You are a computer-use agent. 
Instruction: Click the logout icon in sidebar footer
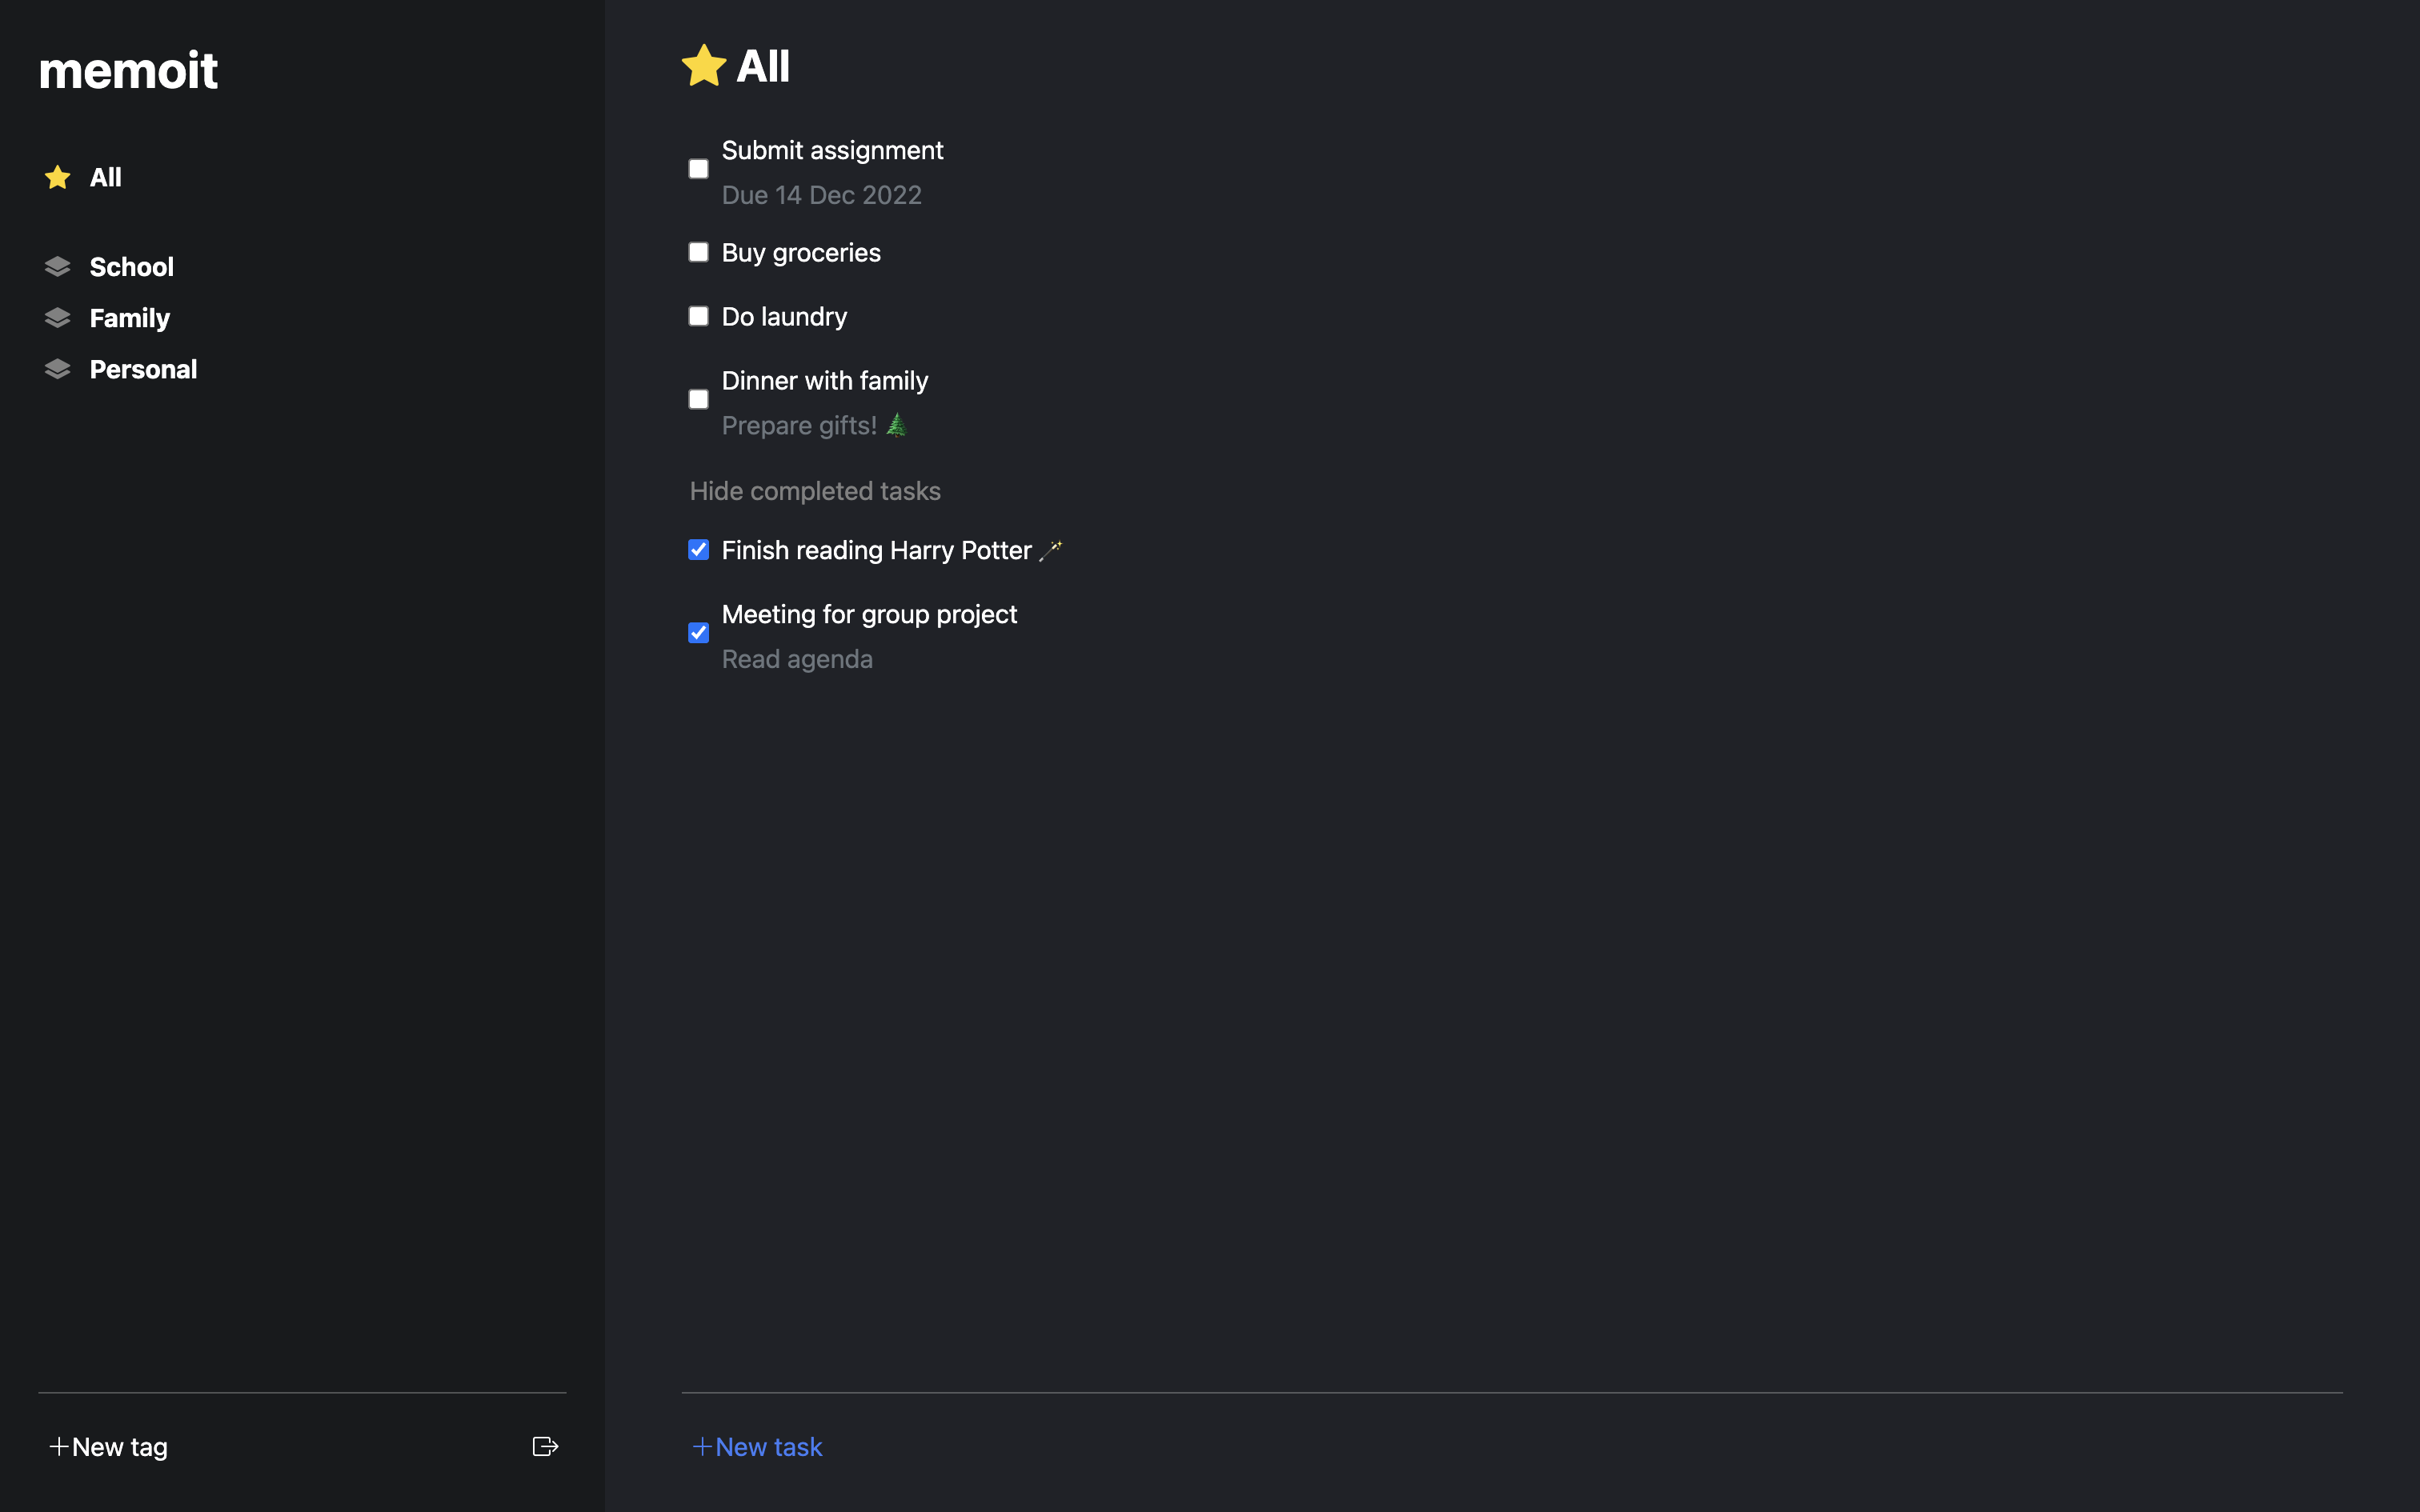click(x=545, y=1446)
